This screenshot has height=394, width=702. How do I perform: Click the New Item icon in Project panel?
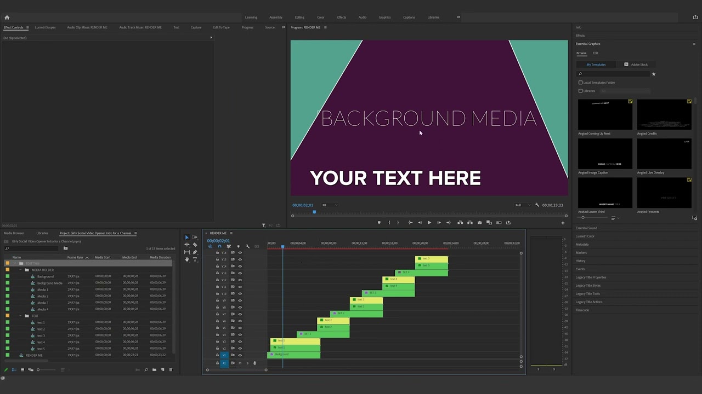coord(162,370)
